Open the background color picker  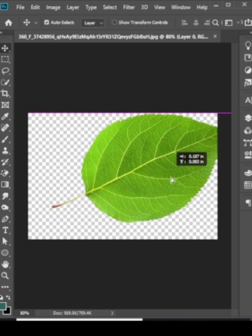click(8, 311)
